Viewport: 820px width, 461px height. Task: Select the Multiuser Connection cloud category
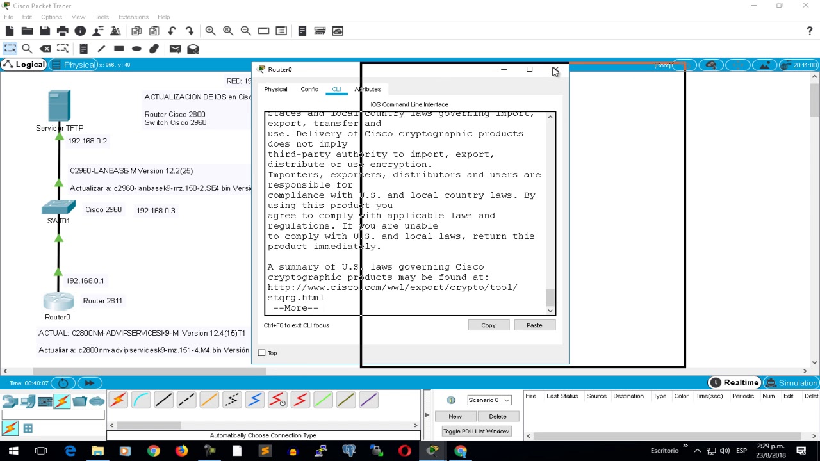[x=97, y=402]
